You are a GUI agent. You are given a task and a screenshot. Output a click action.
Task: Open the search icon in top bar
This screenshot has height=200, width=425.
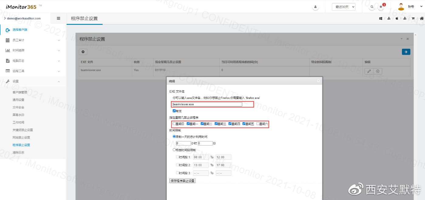[372, 7]
